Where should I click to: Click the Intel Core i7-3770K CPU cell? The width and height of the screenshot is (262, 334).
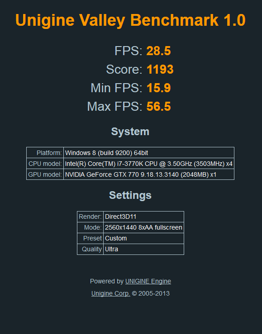click(x=149, y=164)
